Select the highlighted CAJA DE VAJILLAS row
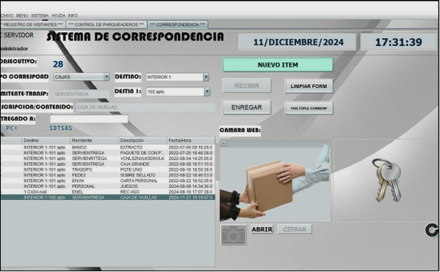 [x=107, y=197]
